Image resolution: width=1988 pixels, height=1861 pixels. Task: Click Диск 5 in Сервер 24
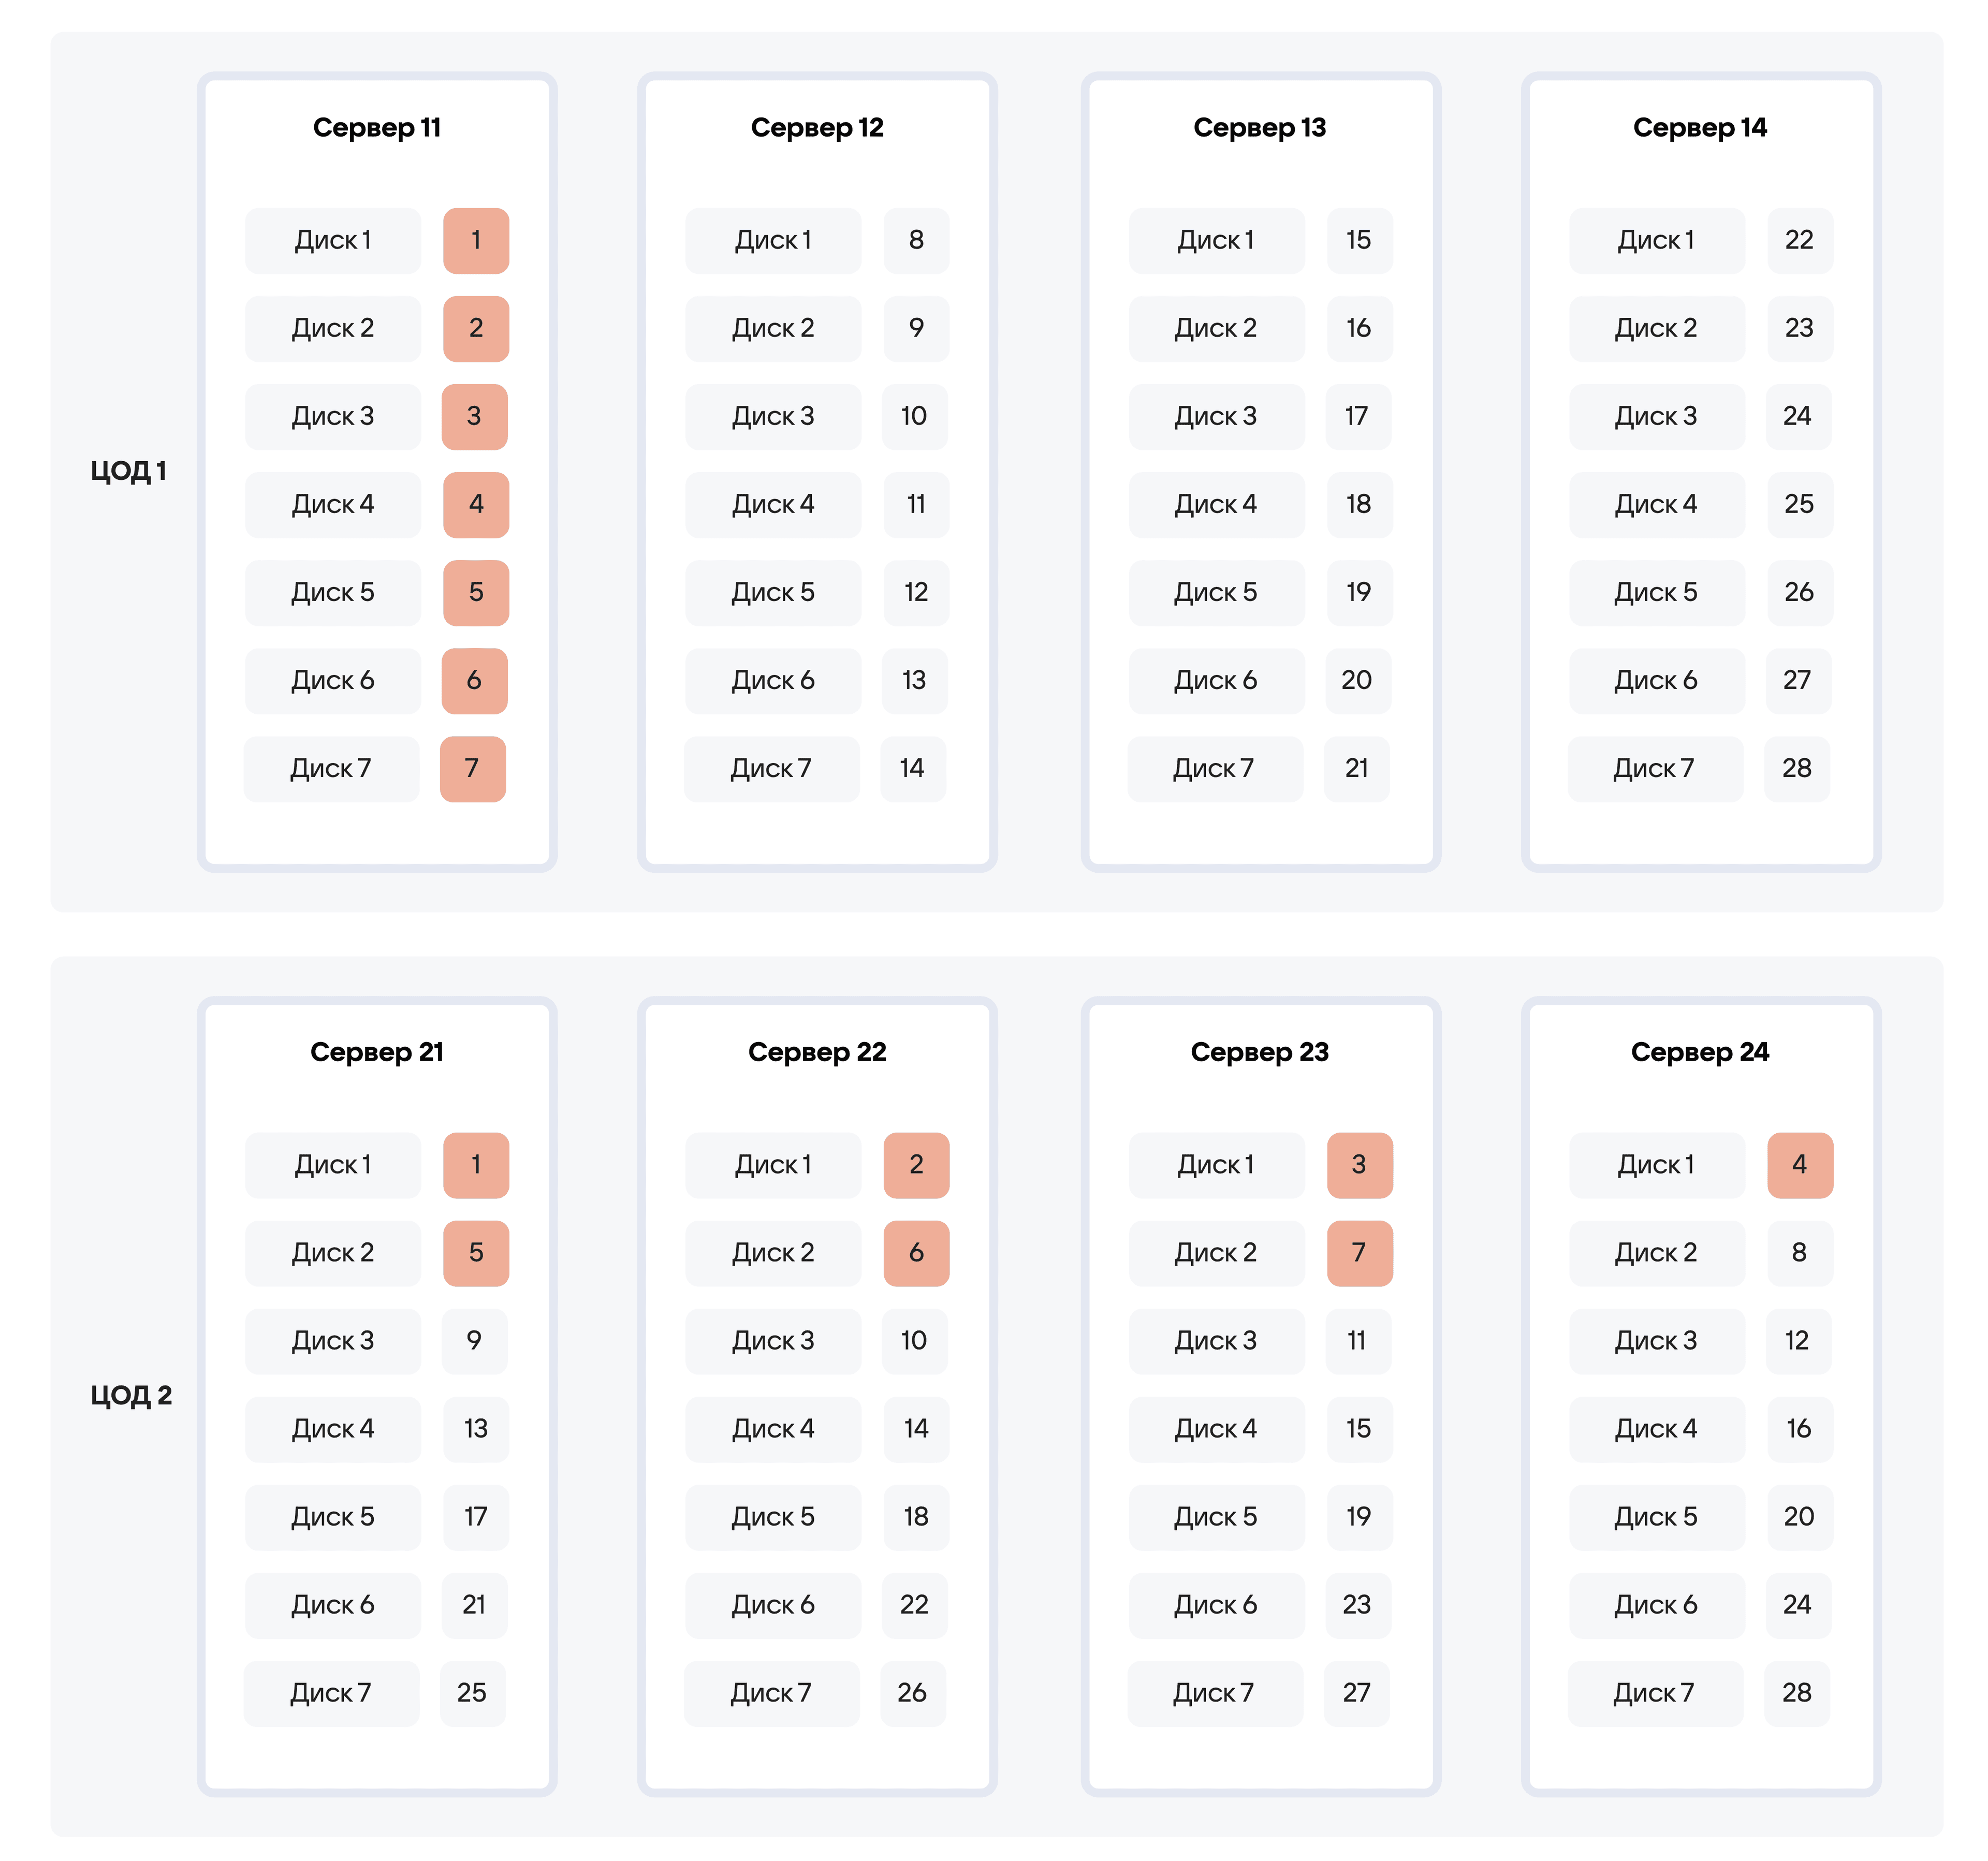(x=1656, y=1517)
